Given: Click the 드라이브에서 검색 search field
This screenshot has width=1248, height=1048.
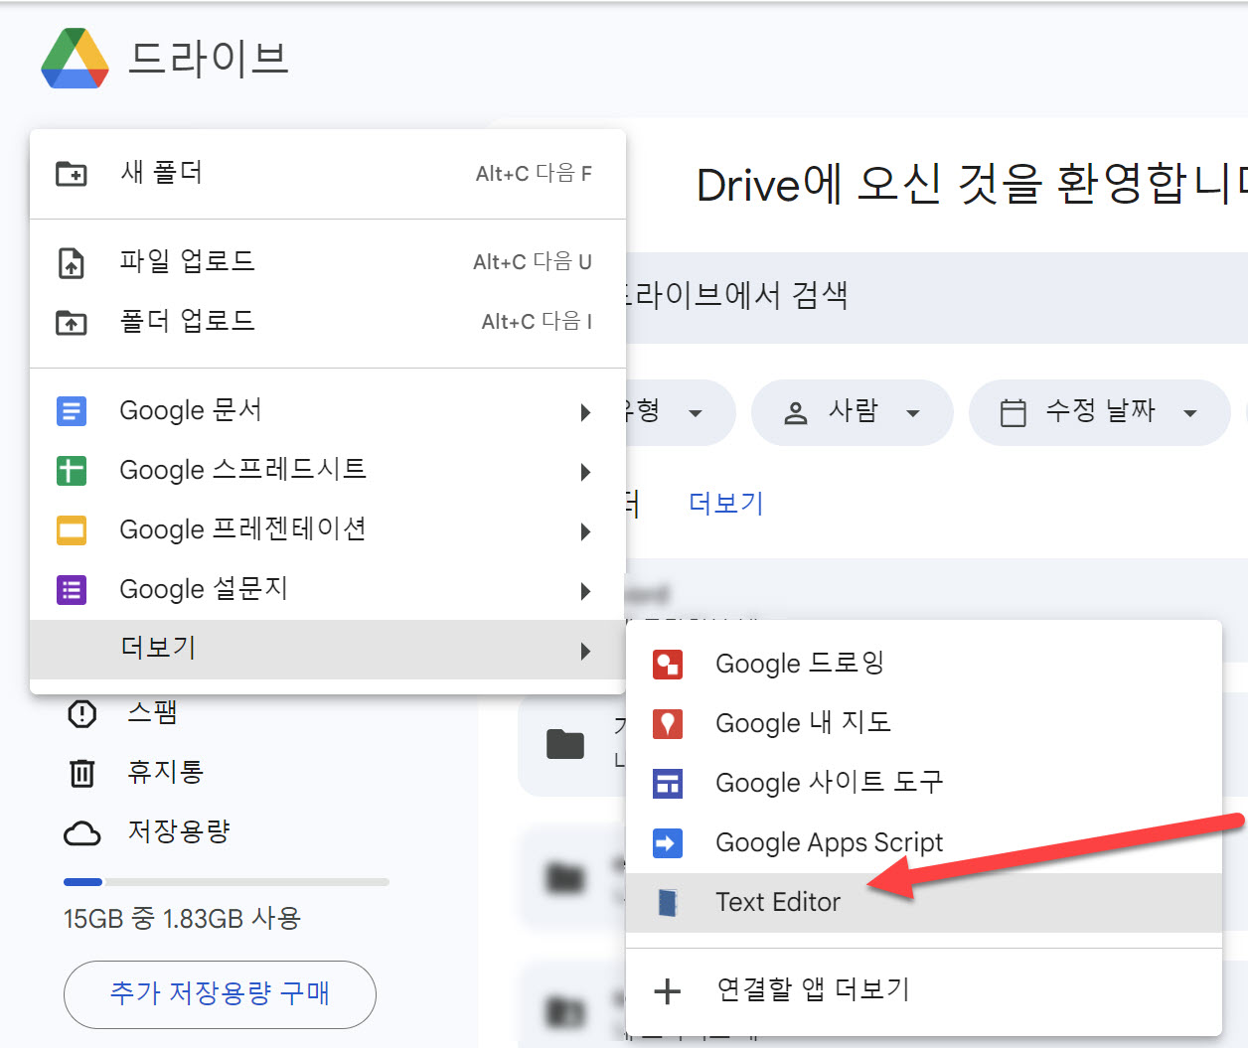Looking at the screenshot, I should [x=937, y=297].
